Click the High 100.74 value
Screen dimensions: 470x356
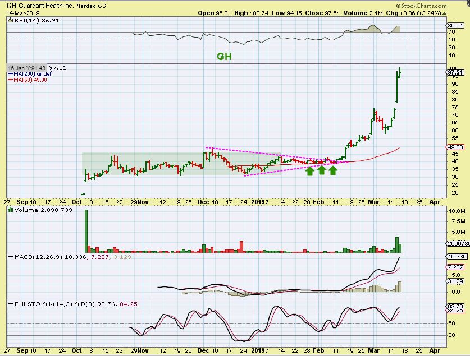click(x=251, y=13)
